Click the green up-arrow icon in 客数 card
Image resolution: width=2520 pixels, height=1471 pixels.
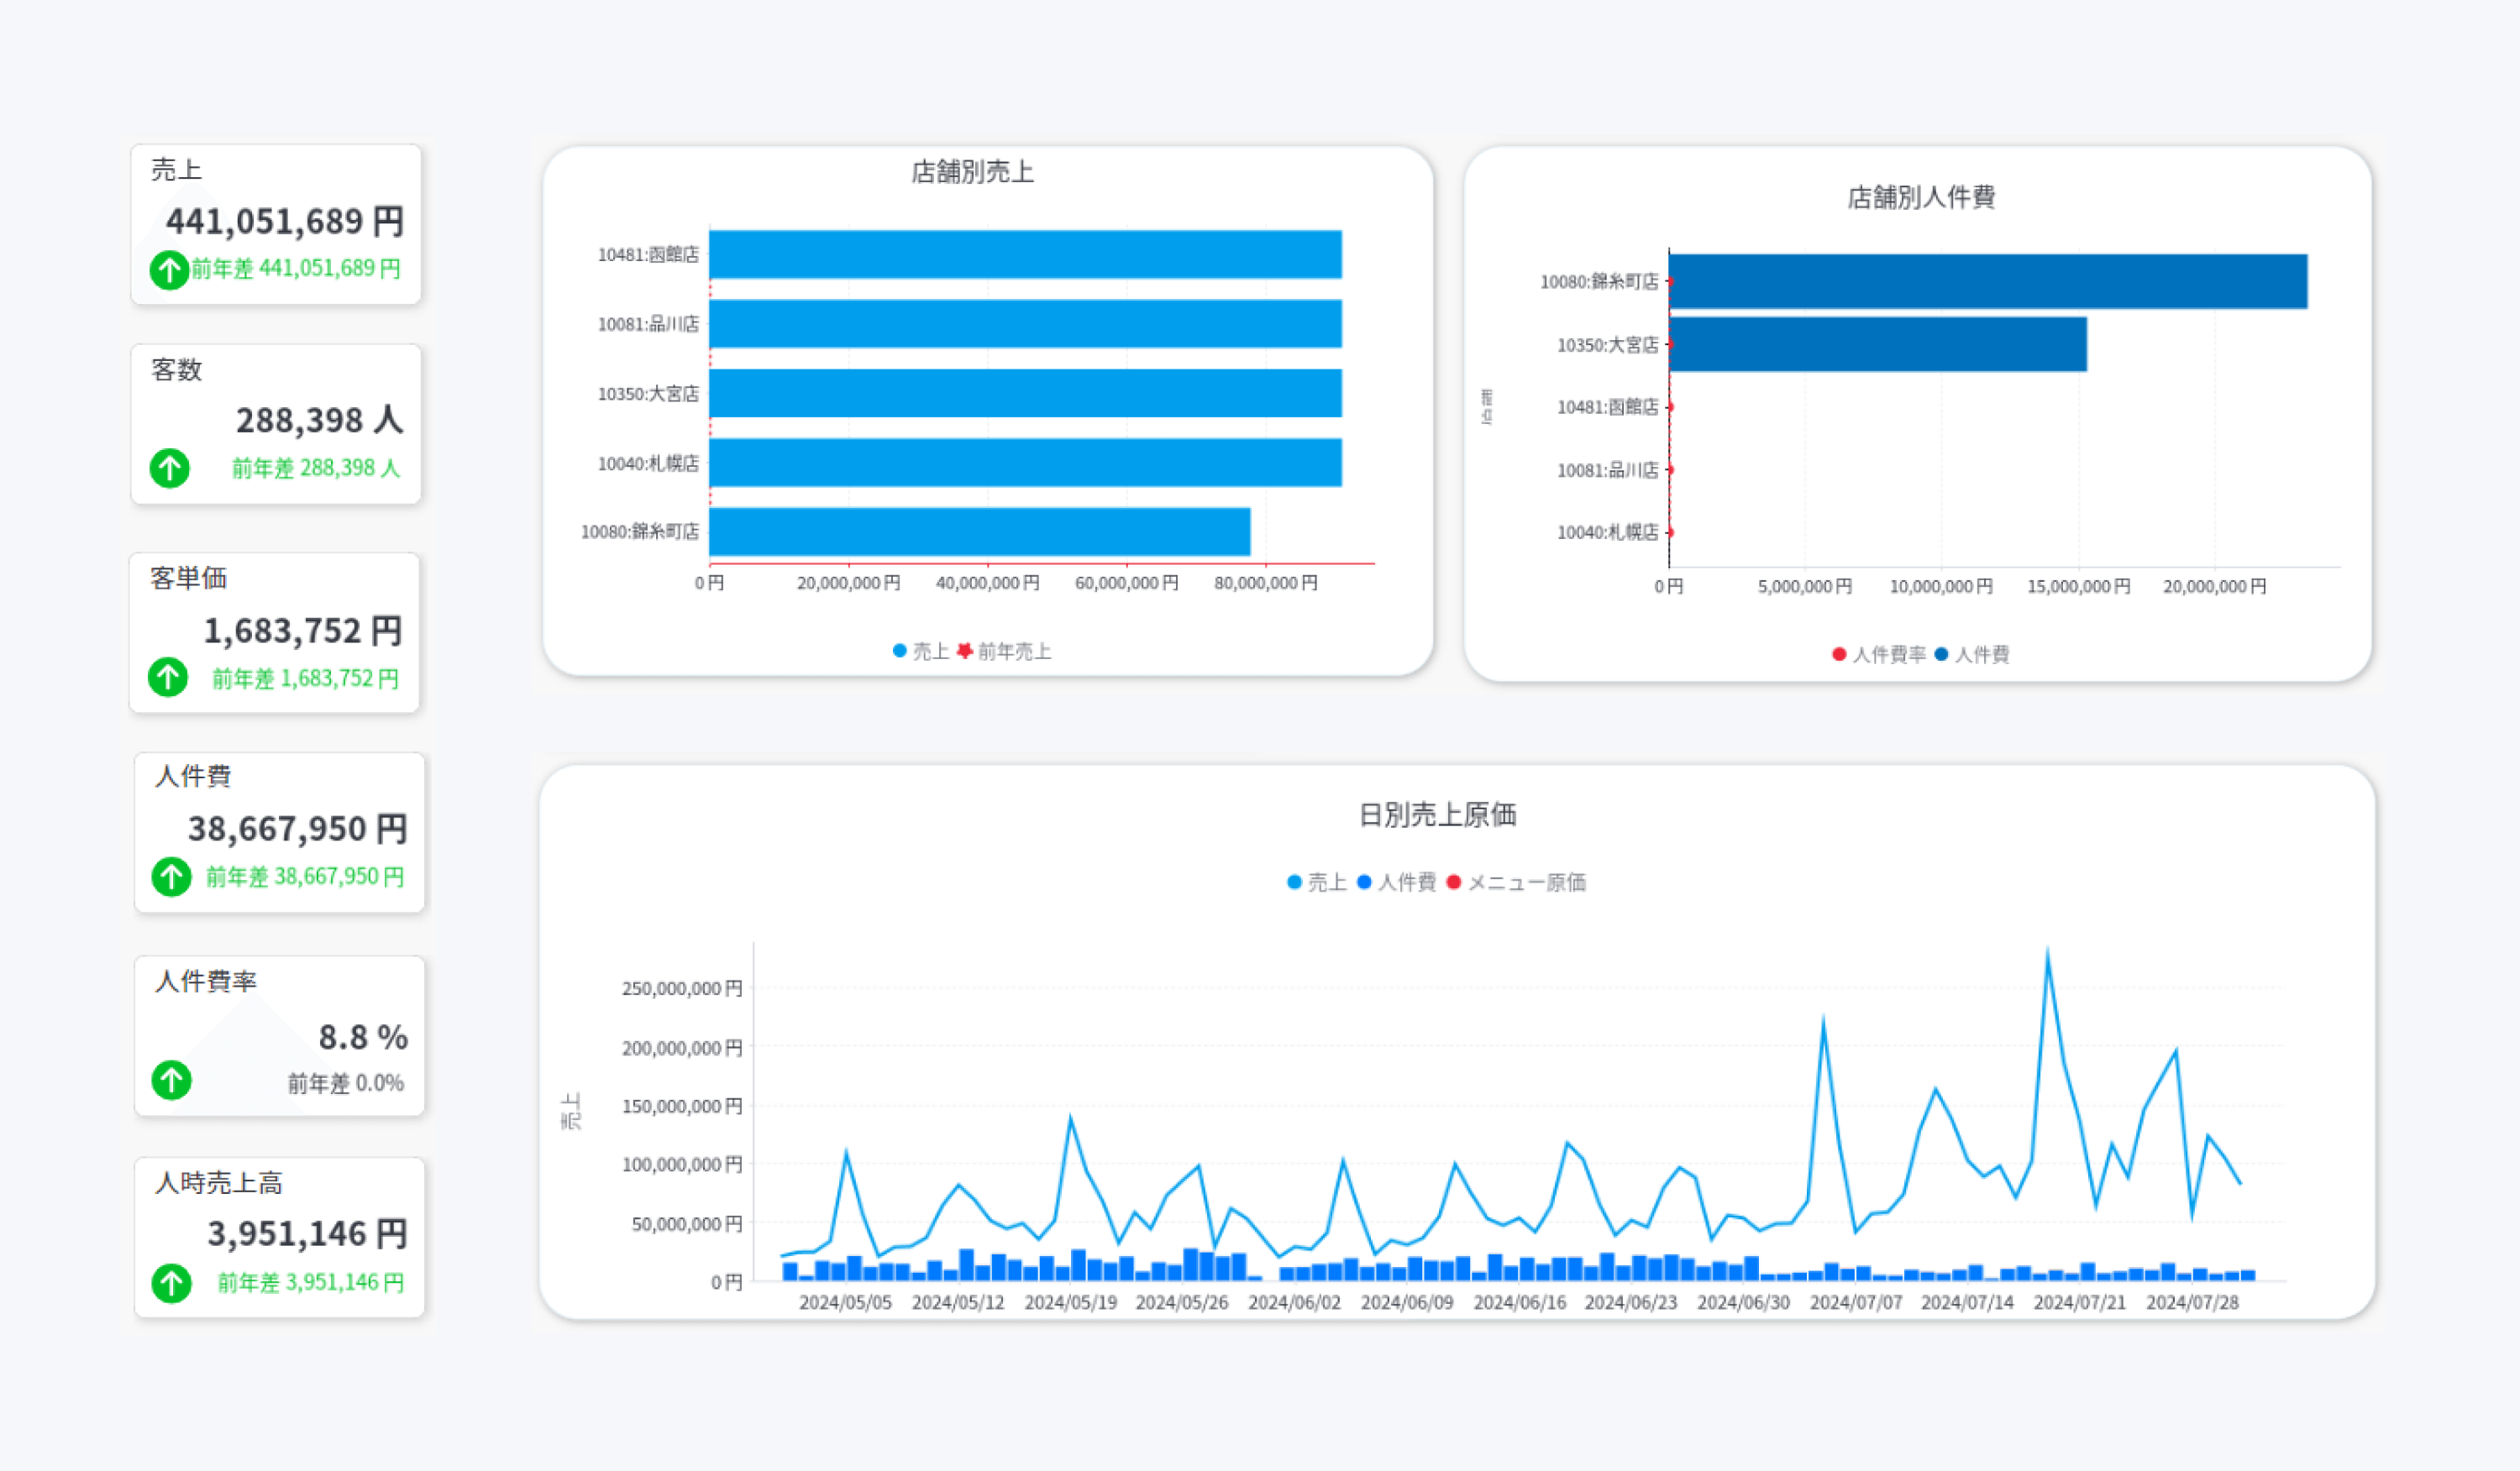coord(169,468)
